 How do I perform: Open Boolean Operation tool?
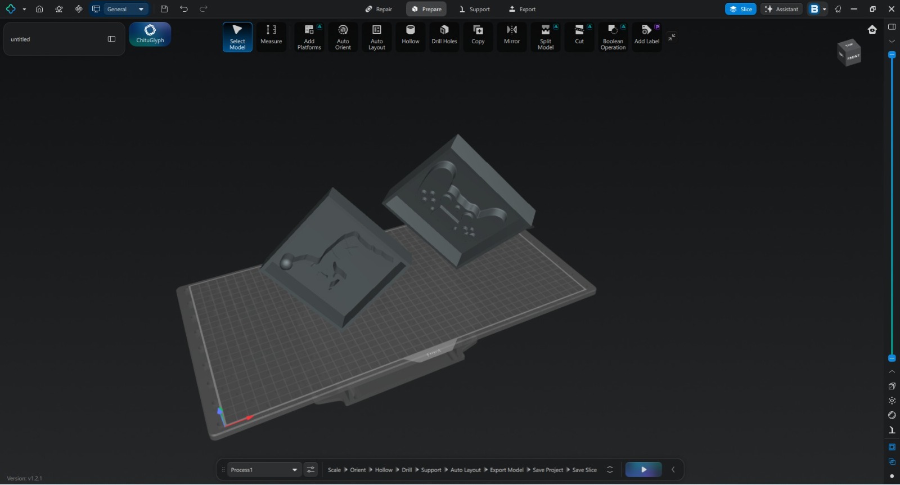pyautogui.click(x=613, y=37)
